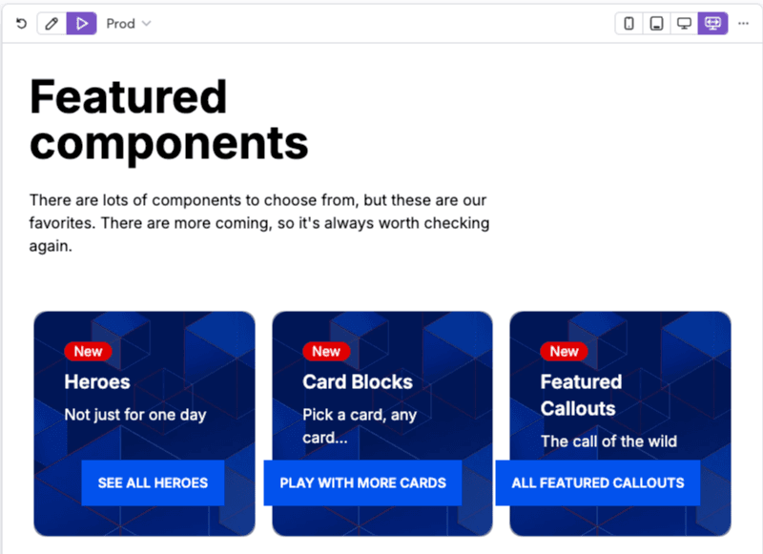Click All Featured Callouts button

598,482
